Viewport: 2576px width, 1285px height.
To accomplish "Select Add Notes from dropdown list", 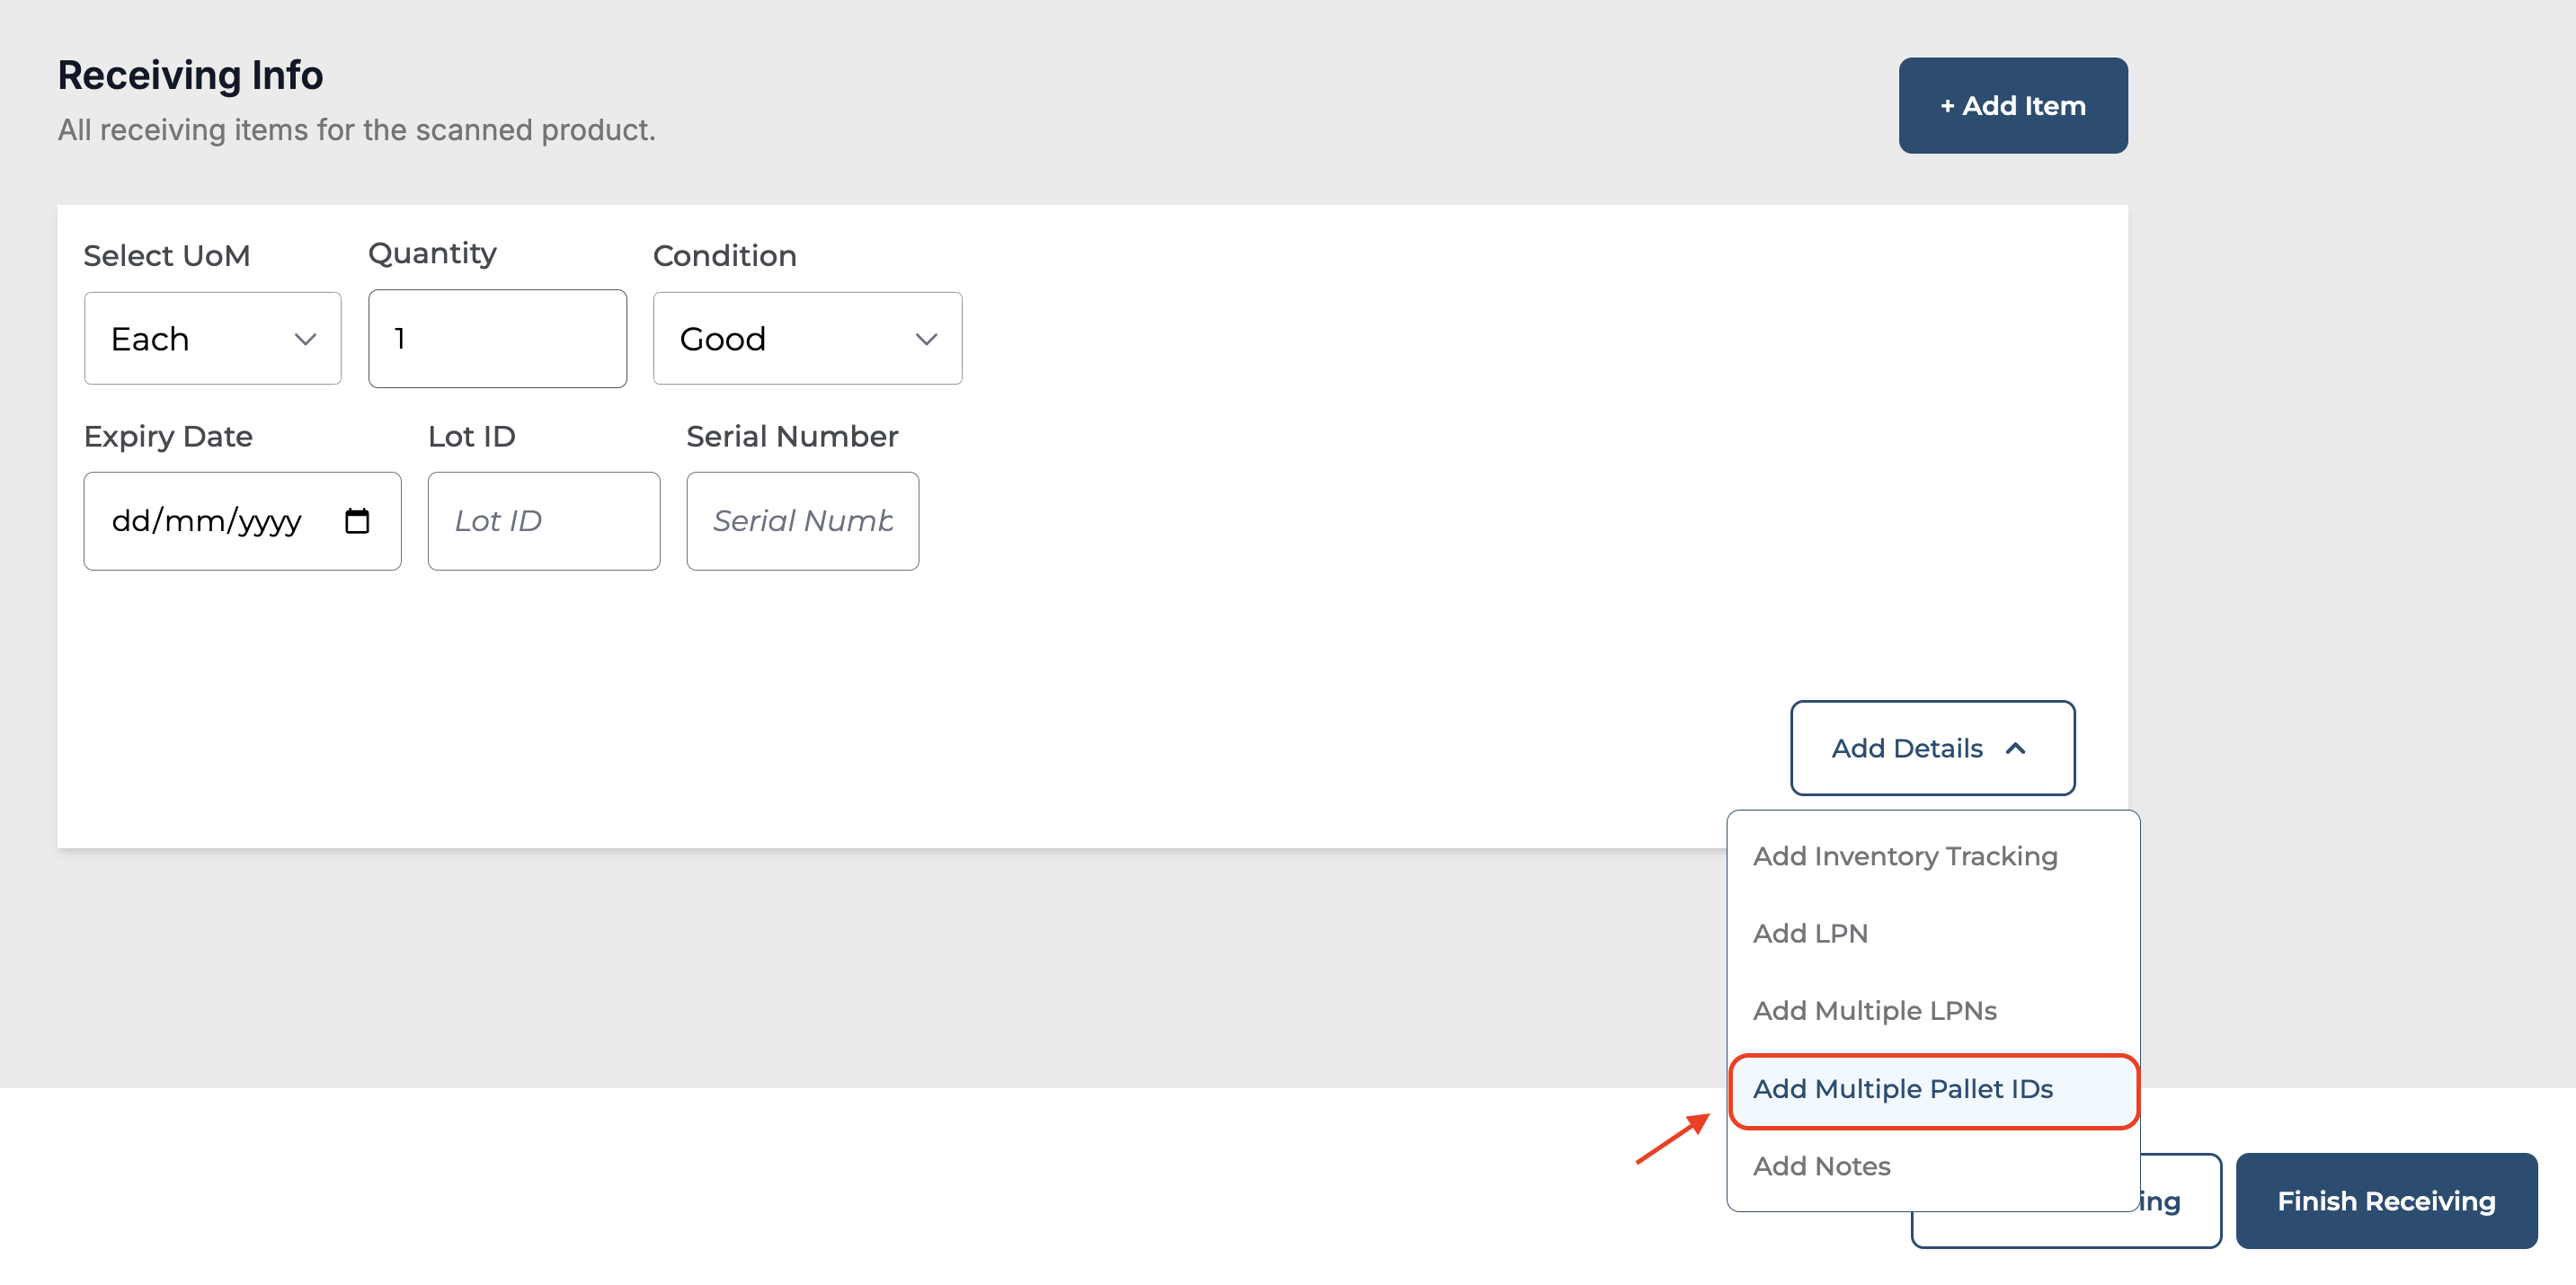I will [x=1821, y=1166].
